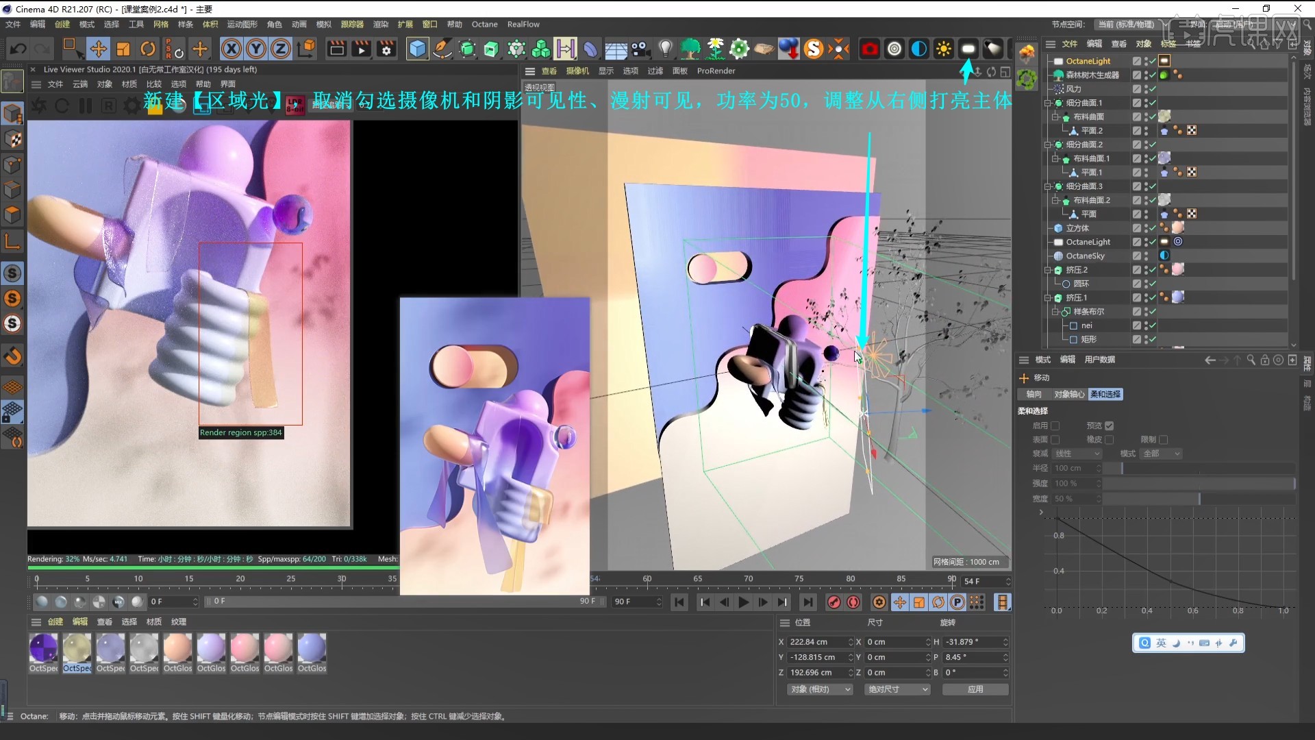This screenshot has height=740, width=1315.
Task: Open the render settings clapper-gear icon
Action: click(386, 49)
